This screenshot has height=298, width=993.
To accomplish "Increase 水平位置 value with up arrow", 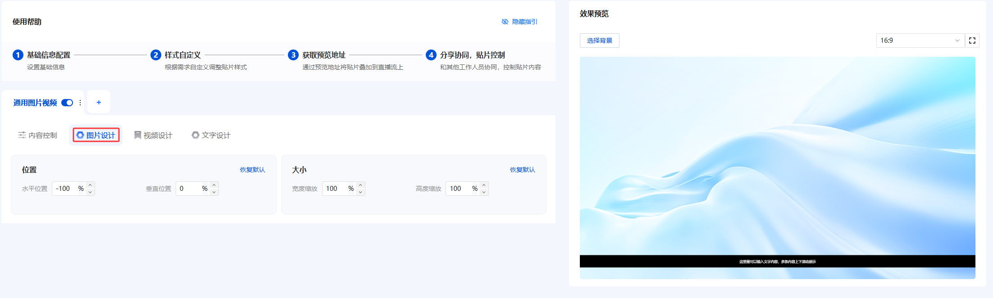I will click(x=90, y=185).
